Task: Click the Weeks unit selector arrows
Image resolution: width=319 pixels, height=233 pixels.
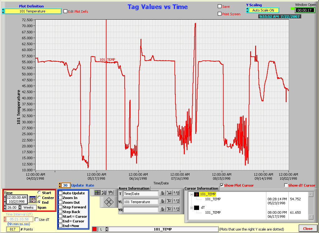Action: (20, 207)
